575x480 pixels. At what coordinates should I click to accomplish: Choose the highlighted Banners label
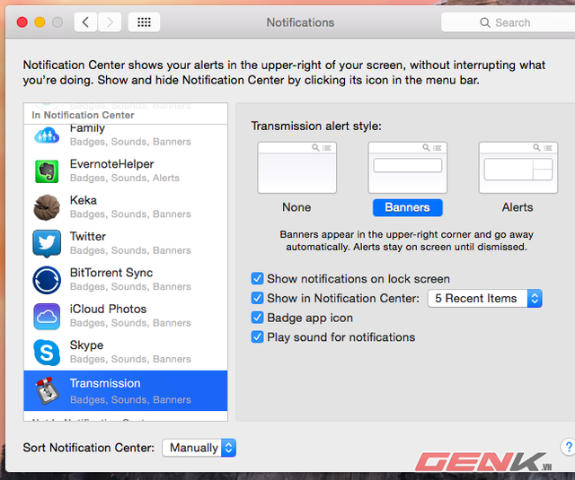click(x=407, y=207)
